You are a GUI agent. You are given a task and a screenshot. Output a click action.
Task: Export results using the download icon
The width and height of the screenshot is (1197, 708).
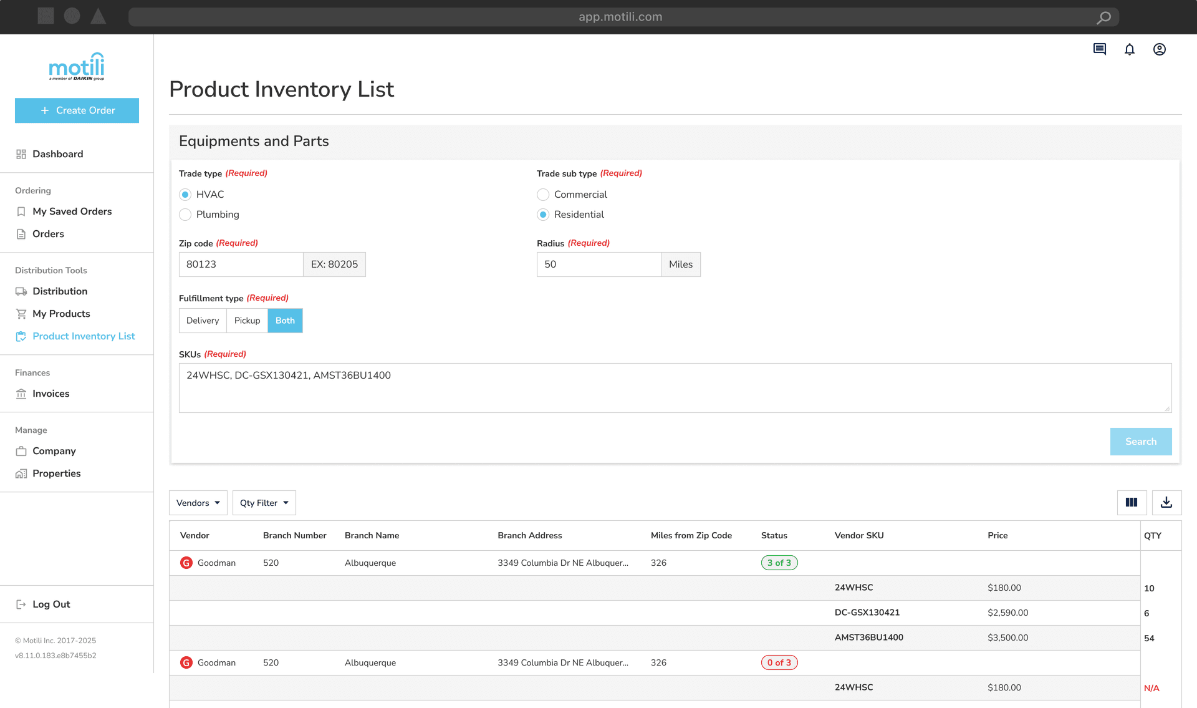pyautogui.click(x=1166, y=502)
